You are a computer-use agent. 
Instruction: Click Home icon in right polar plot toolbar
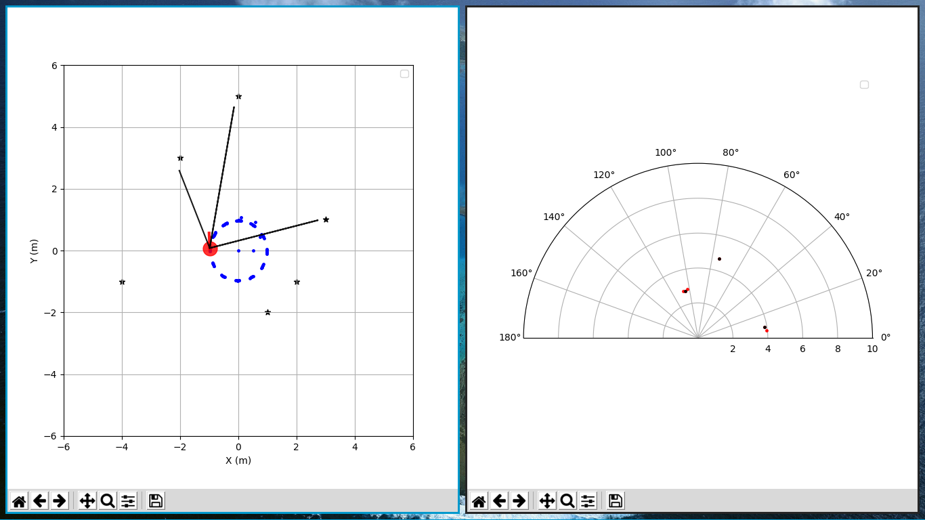479,501
